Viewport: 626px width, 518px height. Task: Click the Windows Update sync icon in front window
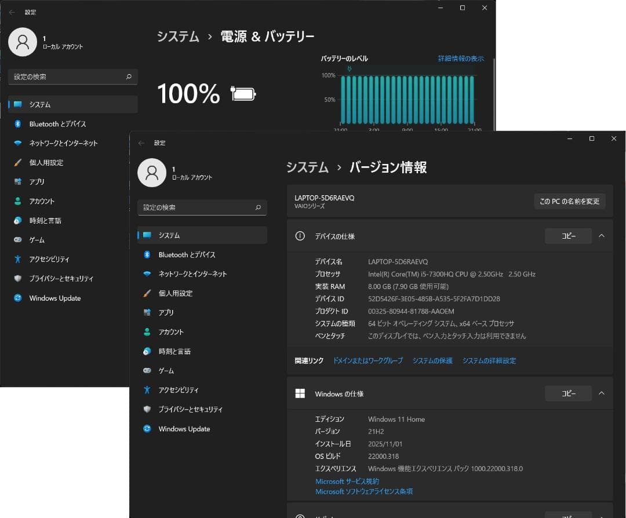click(147, 429)
